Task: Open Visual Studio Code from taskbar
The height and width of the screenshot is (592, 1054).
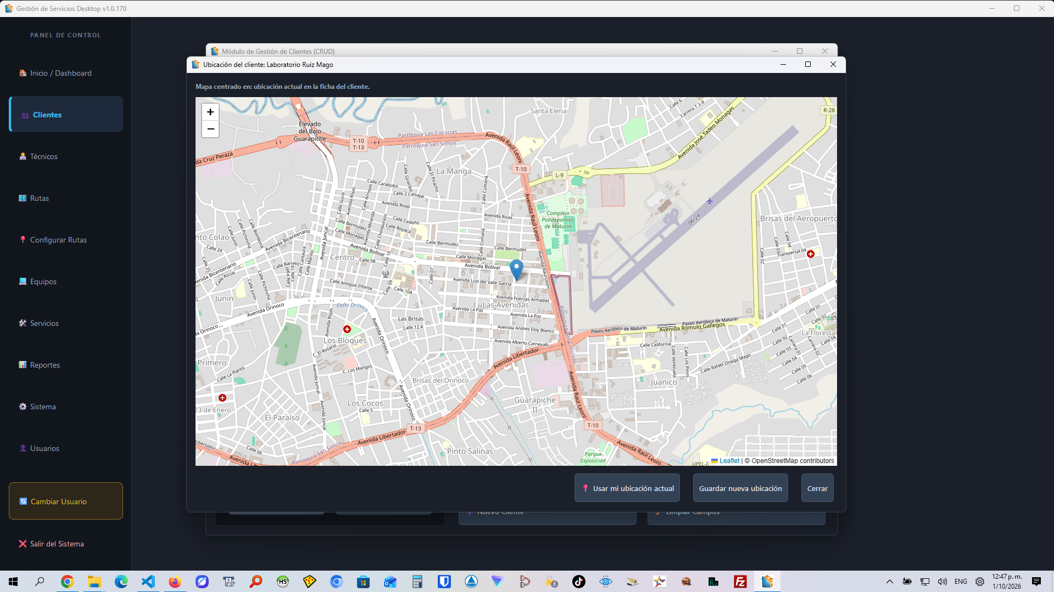Action: click(148, 582)
